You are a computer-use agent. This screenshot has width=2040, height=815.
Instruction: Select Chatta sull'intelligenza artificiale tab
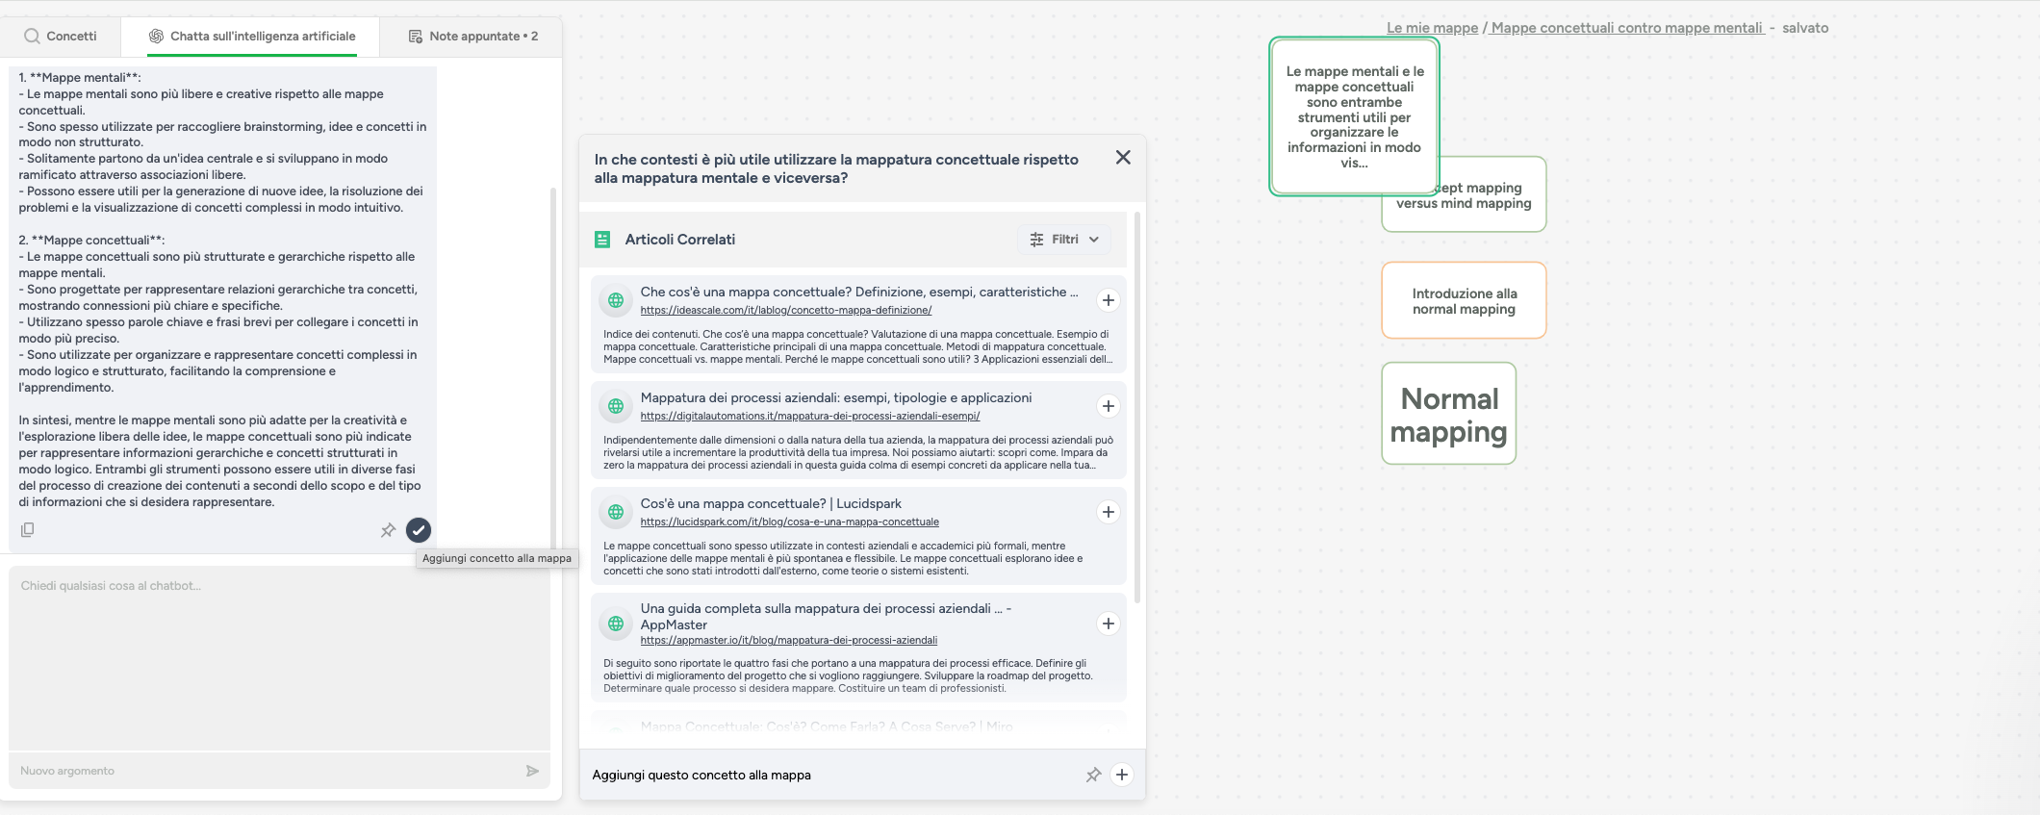tap(251, 37)
